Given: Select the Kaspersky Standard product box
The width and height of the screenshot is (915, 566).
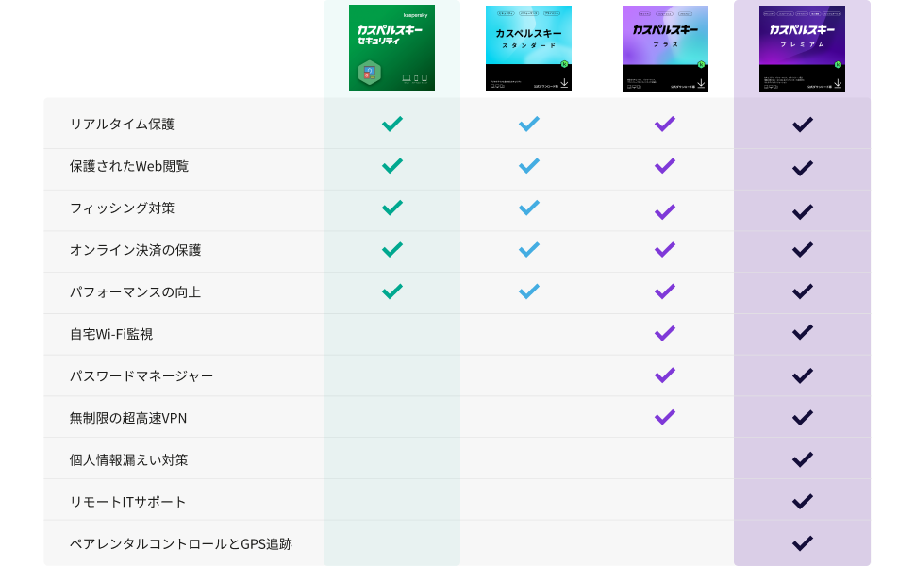Looking at the screenshot, I should (x=528, y=47).
